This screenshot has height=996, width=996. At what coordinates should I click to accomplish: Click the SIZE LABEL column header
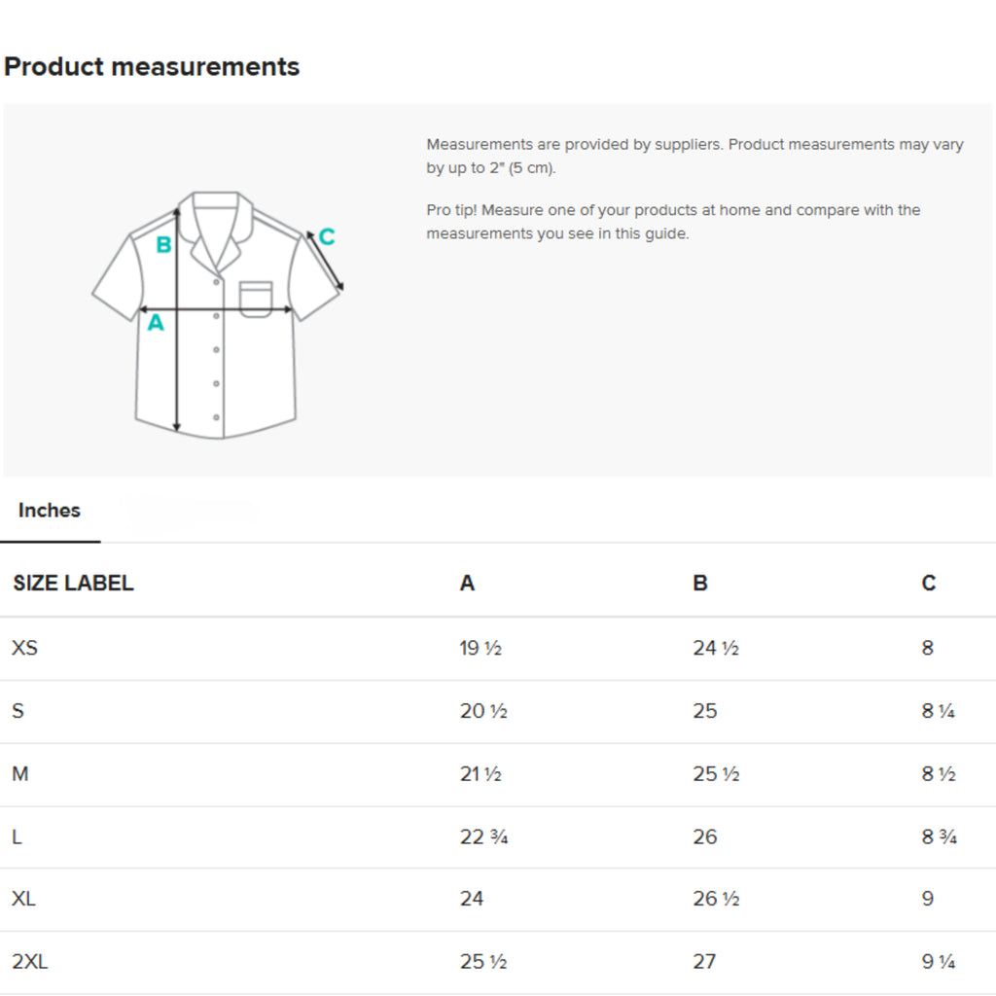73,584
